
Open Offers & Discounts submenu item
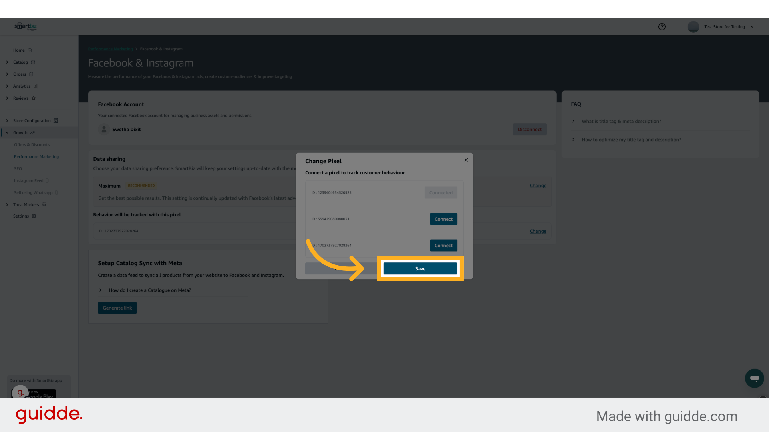point(32,145)
